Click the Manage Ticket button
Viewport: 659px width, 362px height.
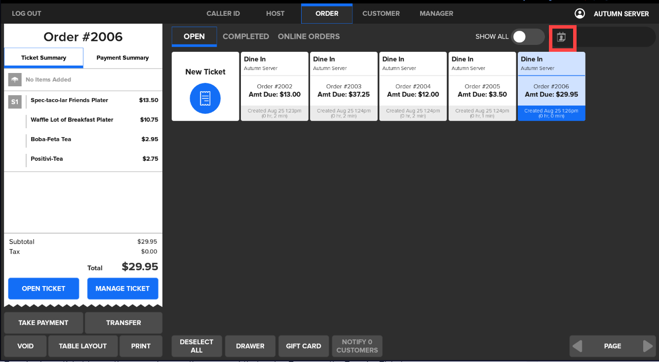point(122,289)
